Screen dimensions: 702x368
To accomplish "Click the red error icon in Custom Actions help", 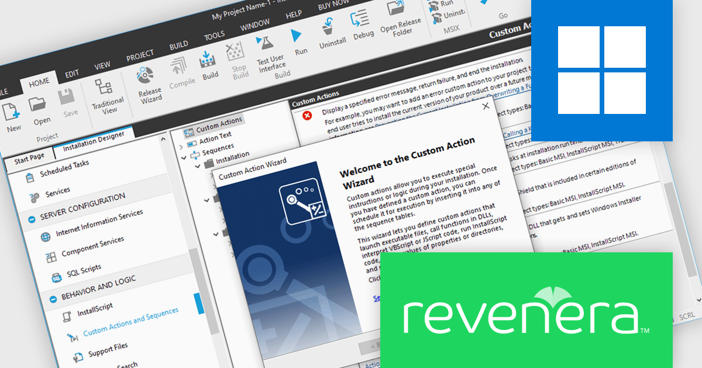I will [x=307, y=115].
